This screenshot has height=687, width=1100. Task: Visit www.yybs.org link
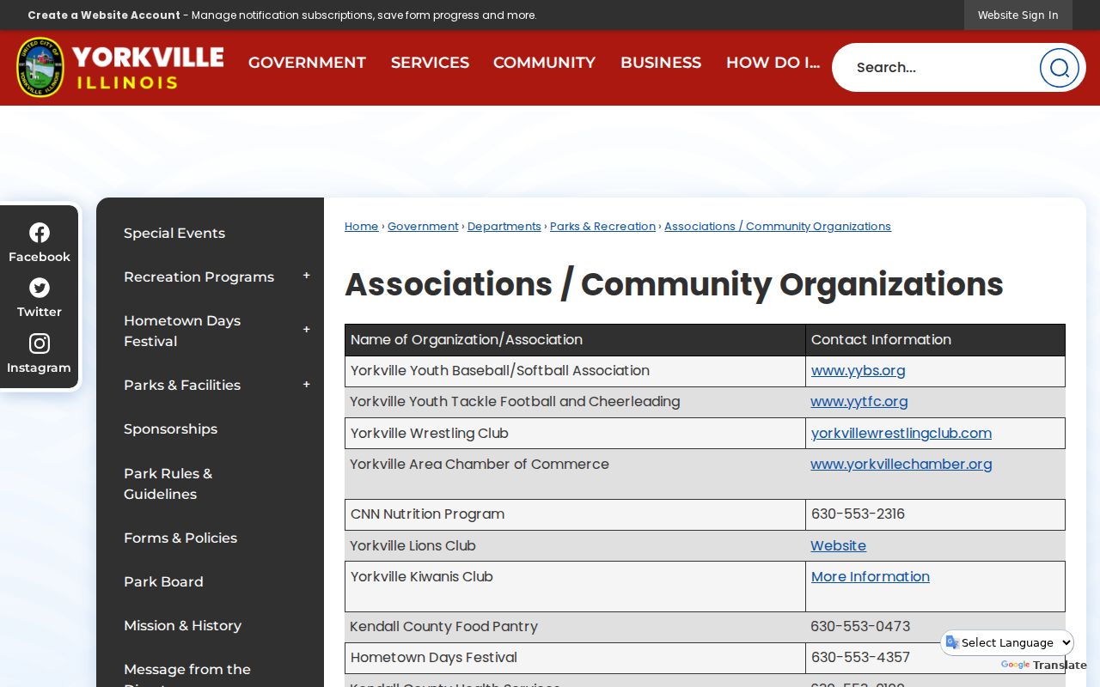[858, 371]
